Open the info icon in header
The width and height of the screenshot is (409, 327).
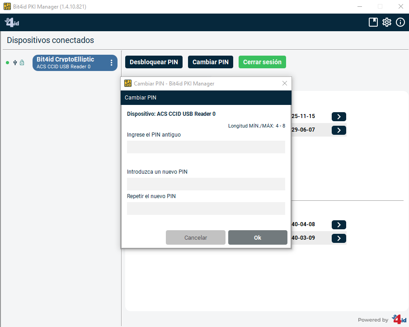[400, 22]
